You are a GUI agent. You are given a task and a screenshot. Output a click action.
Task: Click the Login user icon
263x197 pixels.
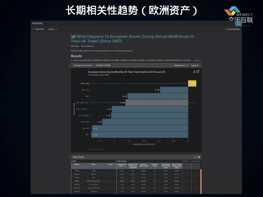click(238, 22)
